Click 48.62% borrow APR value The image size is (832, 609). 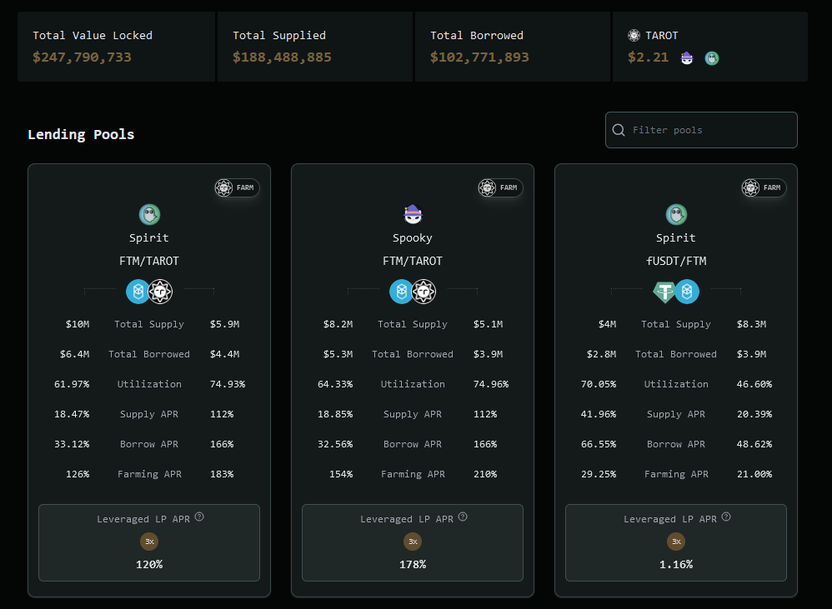click(x=754, y=444)
